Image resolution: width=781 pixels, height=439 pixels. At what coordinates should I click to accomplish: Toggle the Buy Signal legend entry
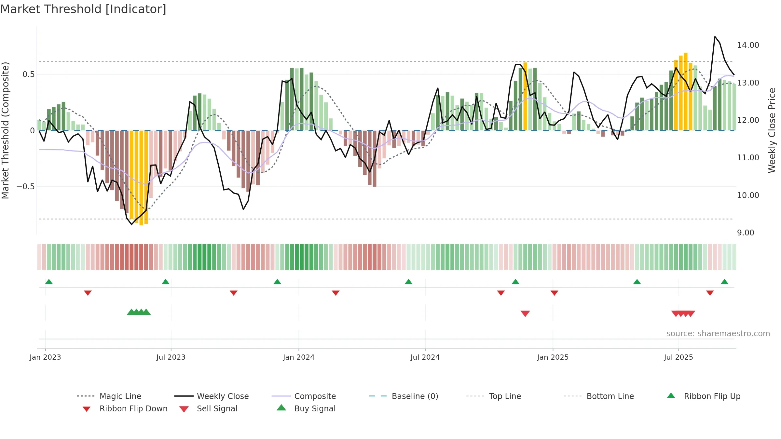click(306, 408)
